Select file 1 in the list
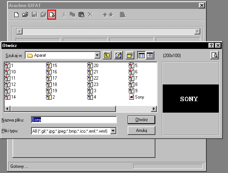The height and width of the screenshot is (173, 228). click(x=9, y=66)
